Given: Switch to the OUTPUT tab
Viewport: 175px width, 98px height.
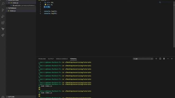Looking at the screenshot, I should click(x=51, y=59).
